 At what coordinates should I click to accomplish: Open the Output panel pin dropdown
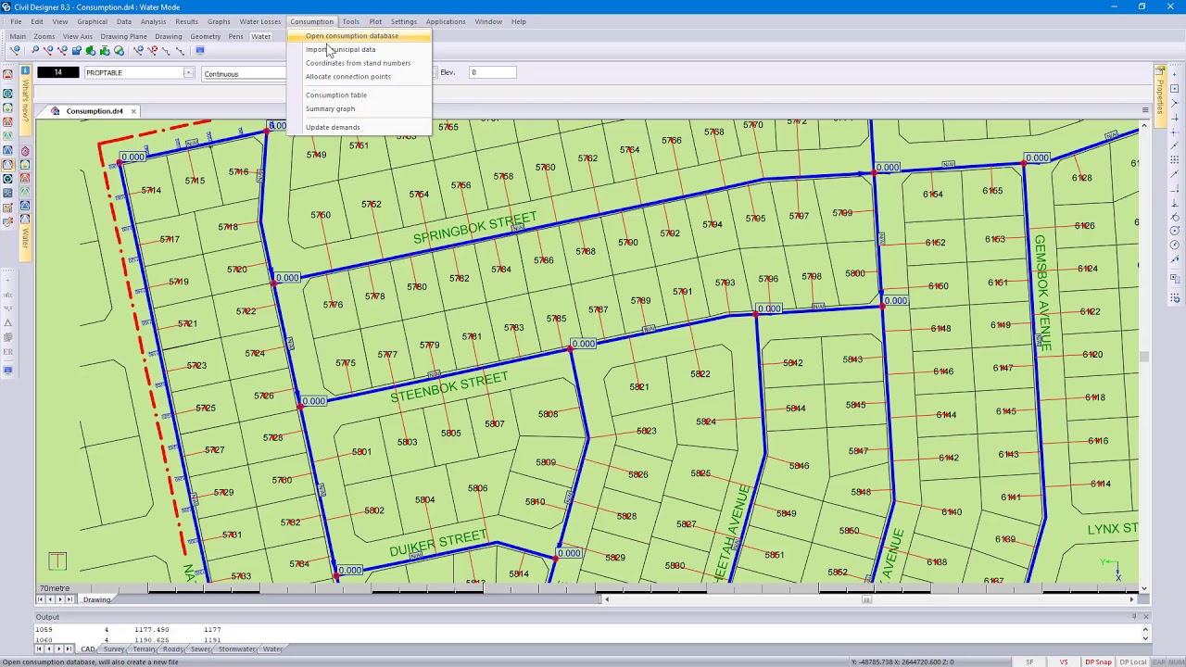coord(1134,617)
